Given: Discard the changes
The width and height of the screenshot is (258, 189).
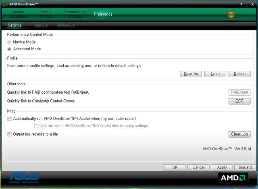Looking at the screenshot, I should (x=245, y=167).
